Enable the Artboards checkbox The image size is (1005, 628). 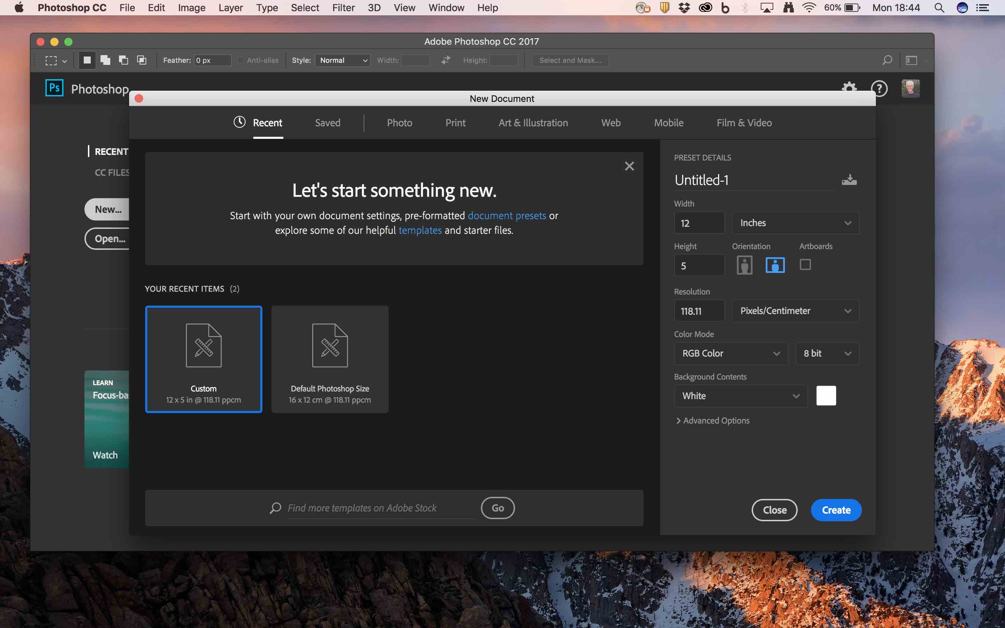pos(805,264)
